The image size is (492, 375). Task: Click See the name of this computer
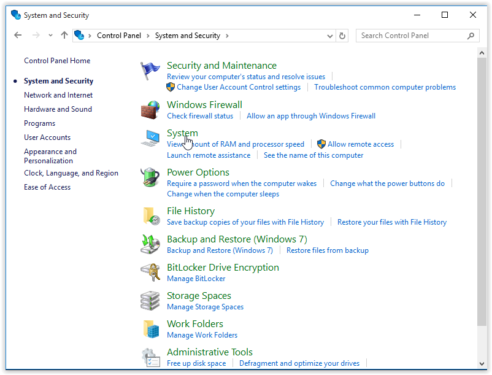(x=313, y=155)
